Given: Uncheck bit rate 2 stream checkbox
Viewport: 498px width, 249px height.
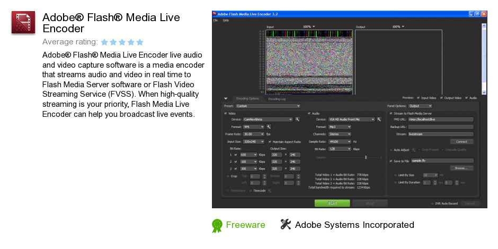Looking at the screenshot, I should point(236,162).
